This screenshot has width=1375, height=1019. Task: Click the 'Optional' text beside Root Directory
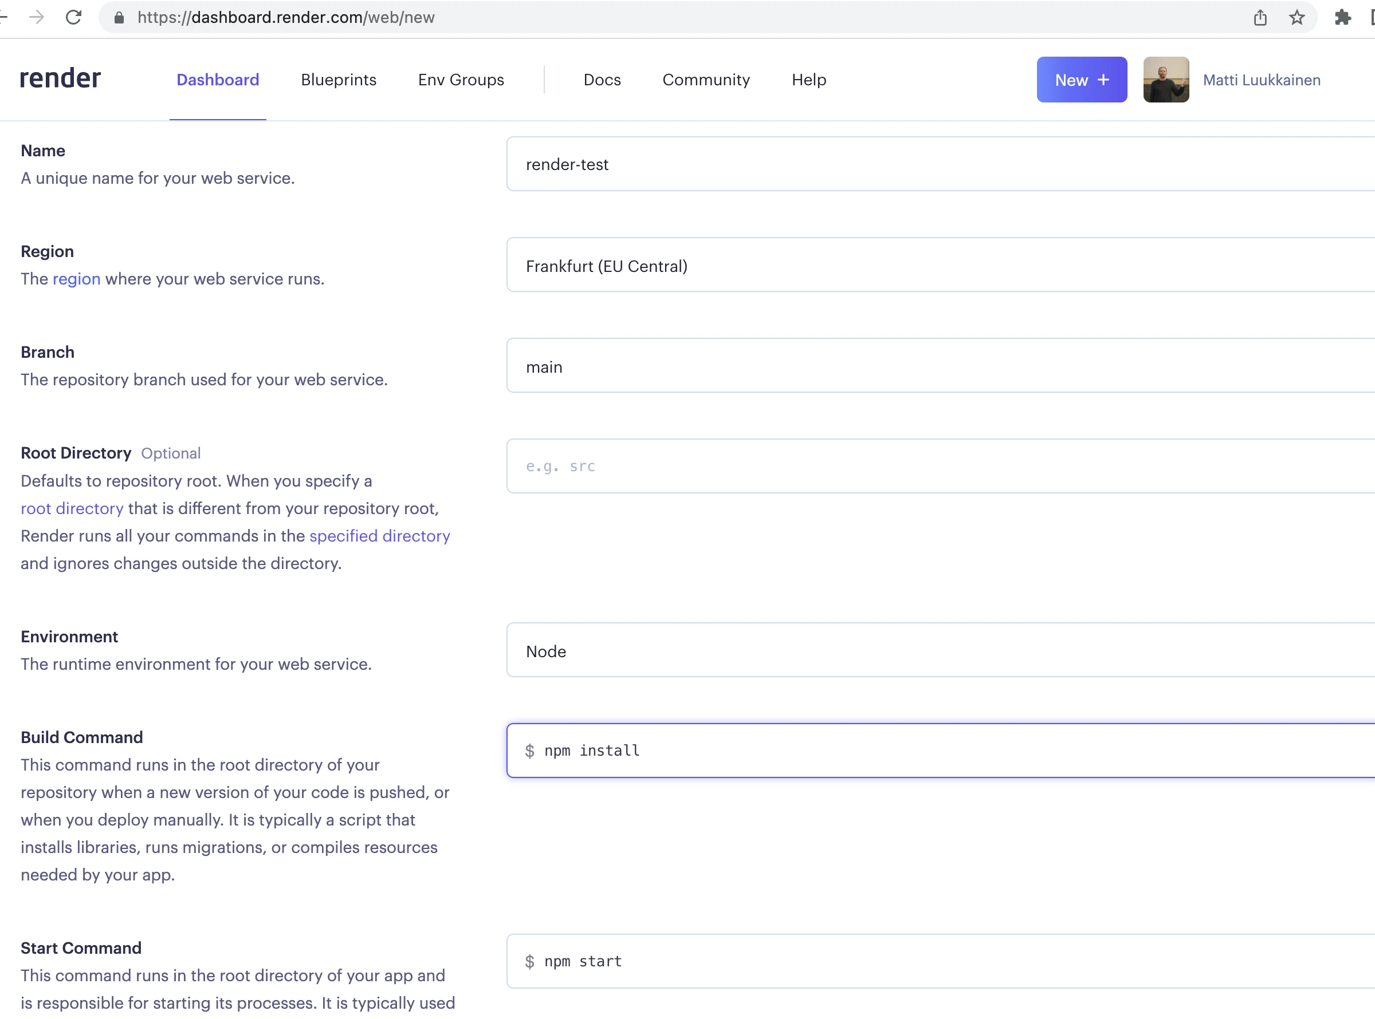171,453
